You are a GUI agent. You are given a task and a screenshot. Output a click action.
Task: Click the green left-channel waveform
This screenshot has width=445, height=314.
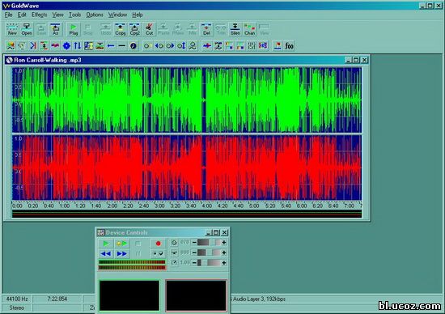tap(187, 100)
